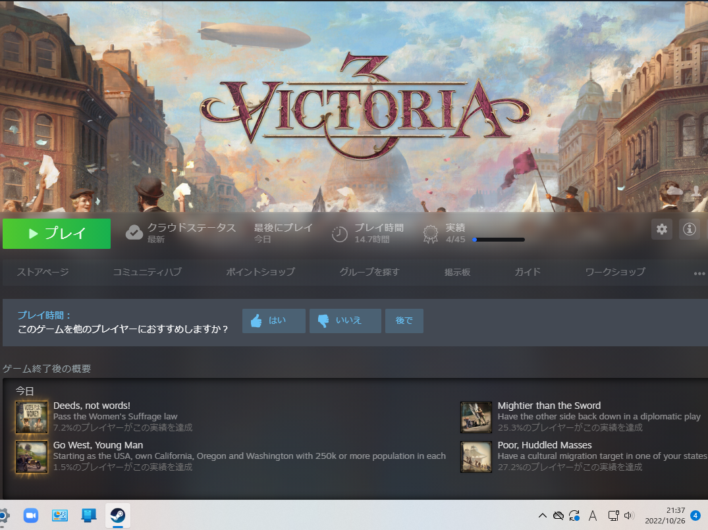Open Steam from the taskbar
This screenshot has height=530, width=708.
[x=117, y=516]
